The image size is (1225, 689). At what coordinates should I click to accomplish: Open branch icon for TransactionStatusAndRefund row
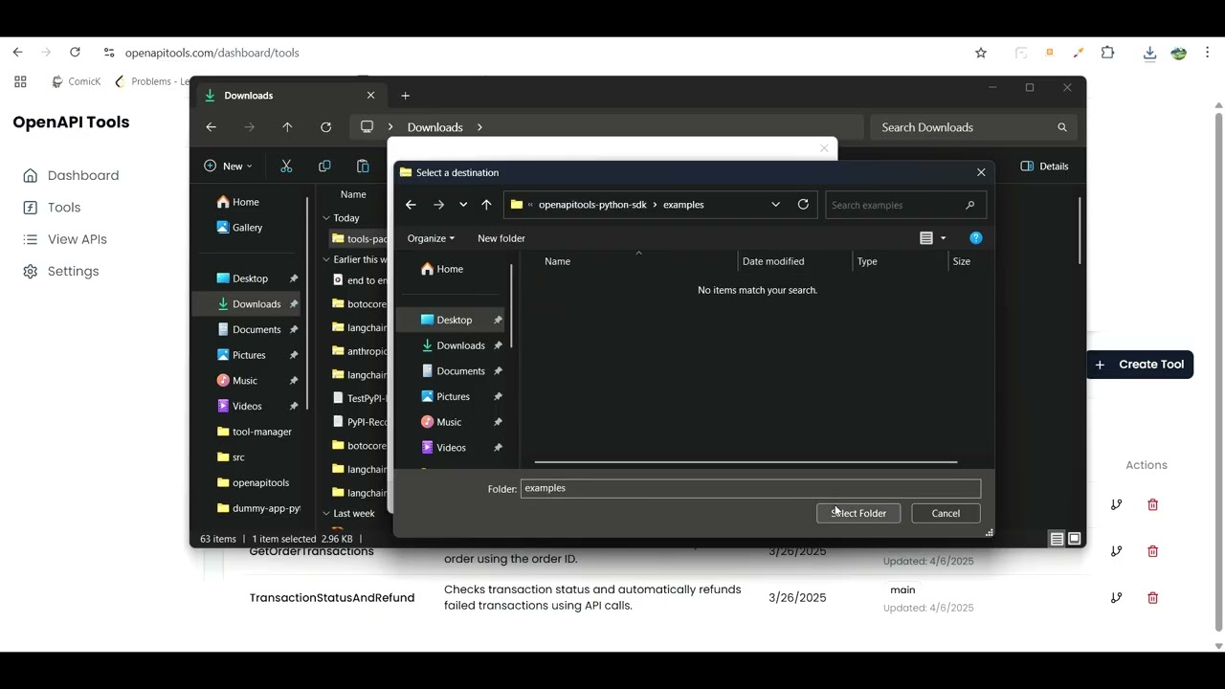coord(1116,597)
